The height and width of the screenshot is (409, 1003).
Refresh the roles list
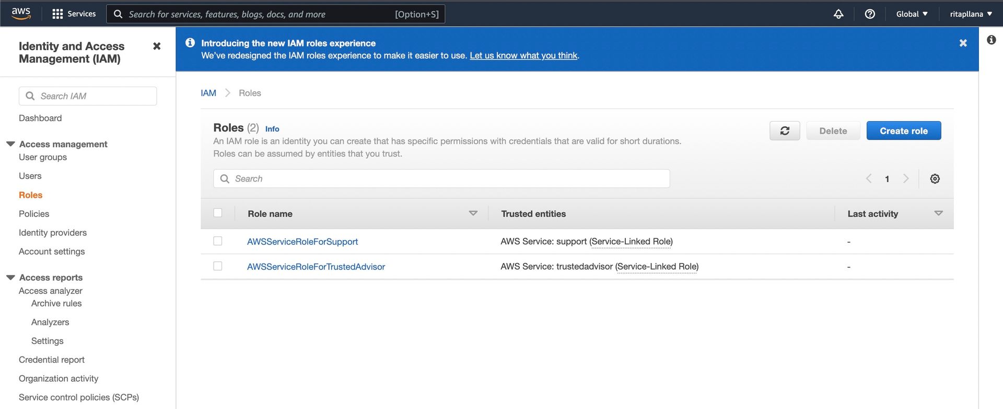[x=785, y=131]
